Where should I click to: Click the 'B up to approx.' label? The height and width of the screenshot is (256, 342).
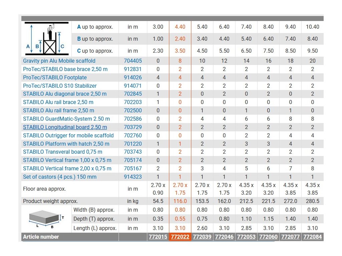[x=95, y=39]
